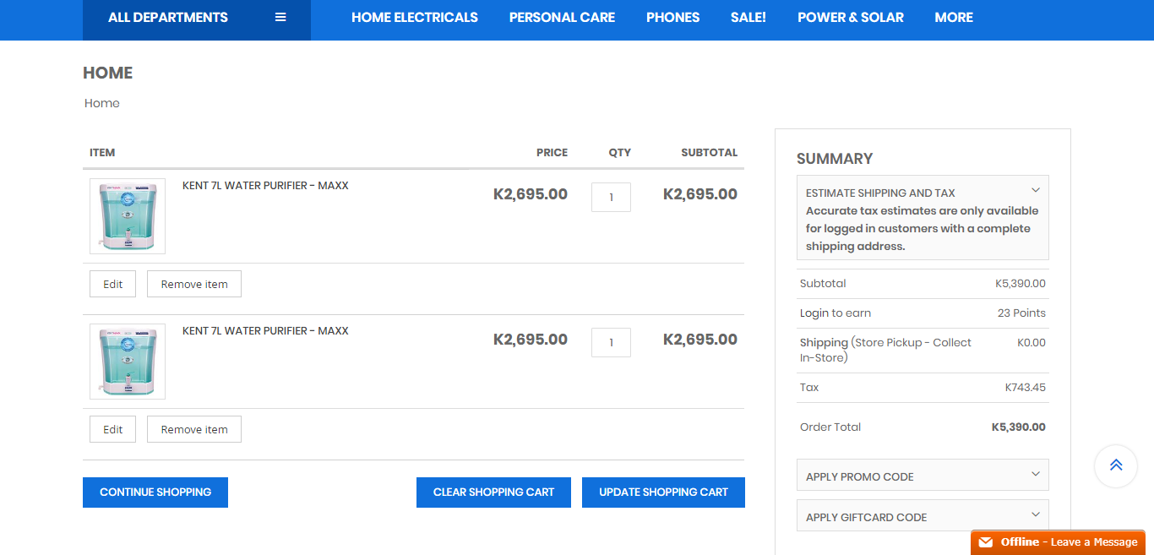Image resolution: width=1154 pixels, height=555 pixels.
Task: Remove the second Kent water purifier item
Action: [194, 429]
